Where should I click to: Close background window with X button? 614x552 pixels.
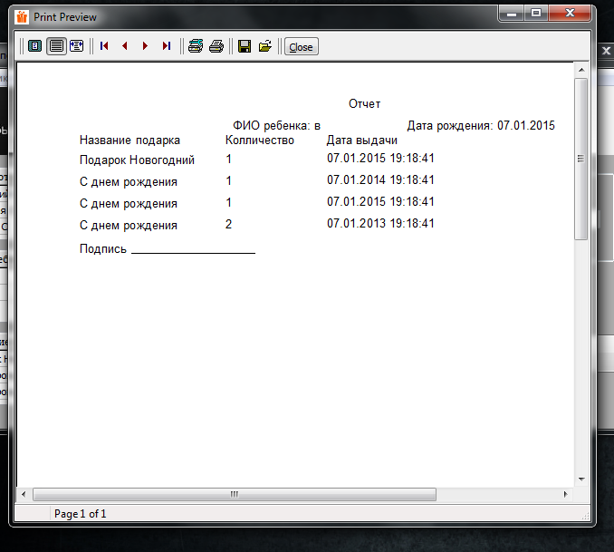pos(606,51)
